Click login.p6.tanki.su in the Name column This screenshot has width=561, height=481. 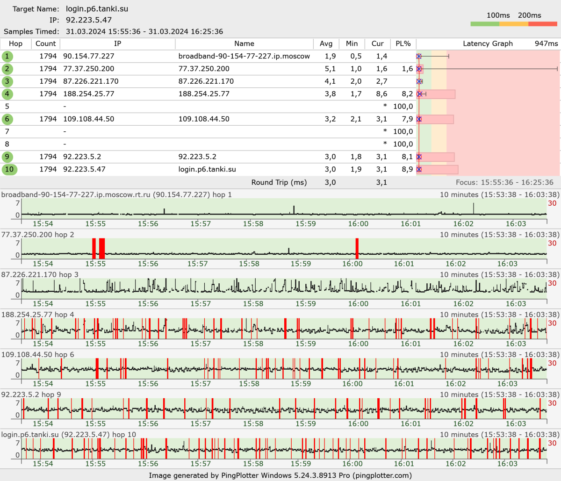[207, 169]
